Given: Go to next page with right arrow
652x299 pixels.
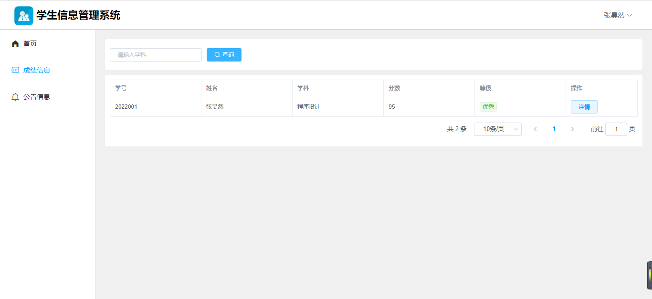Looking at the screenshot, I should (x=572, y=129).
